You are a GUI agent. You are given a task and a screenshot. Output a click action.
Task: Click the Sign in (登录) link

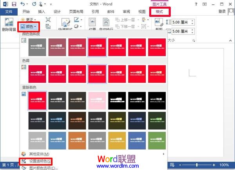click(x=222, y=11)
